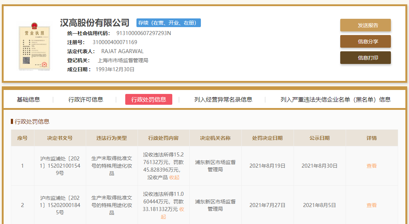The height and width of the screenshot is (224, 409).
Task: Click the 存续（在营、开业、在册）status badge
Action: coord(169,23)
